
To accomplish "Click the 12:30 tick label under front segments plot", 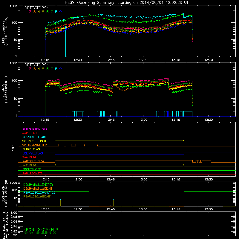I will pos(78,60).
